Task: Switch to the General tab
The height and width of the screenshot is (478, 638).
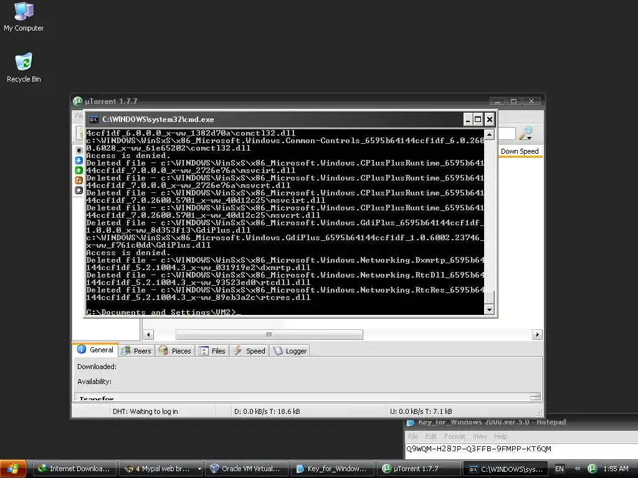Action: click(95, 350)
